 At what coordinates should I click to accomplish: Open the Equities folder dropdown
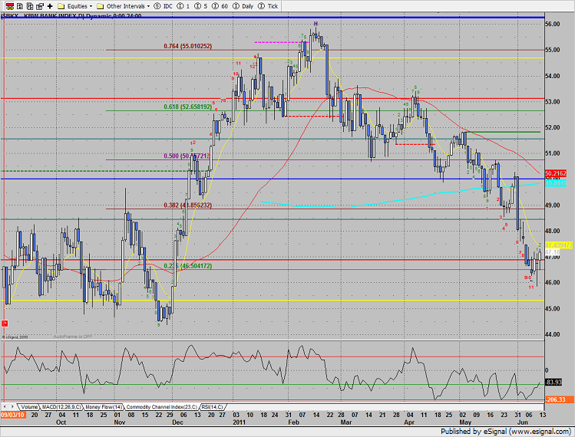[x=75, y=6]
